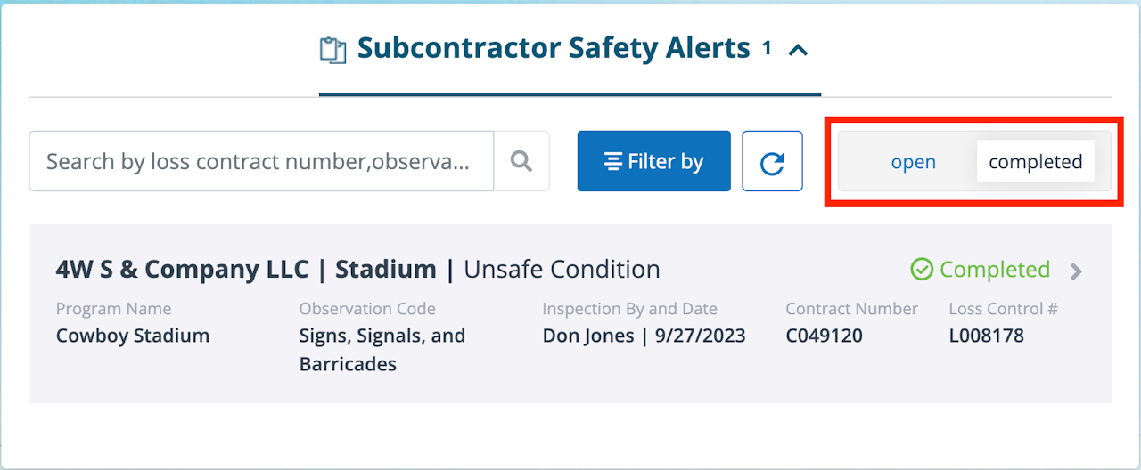Viewport: 1141px width, 470px height.
Task: Click the Filter by button
Action: (x=654, y=162)
